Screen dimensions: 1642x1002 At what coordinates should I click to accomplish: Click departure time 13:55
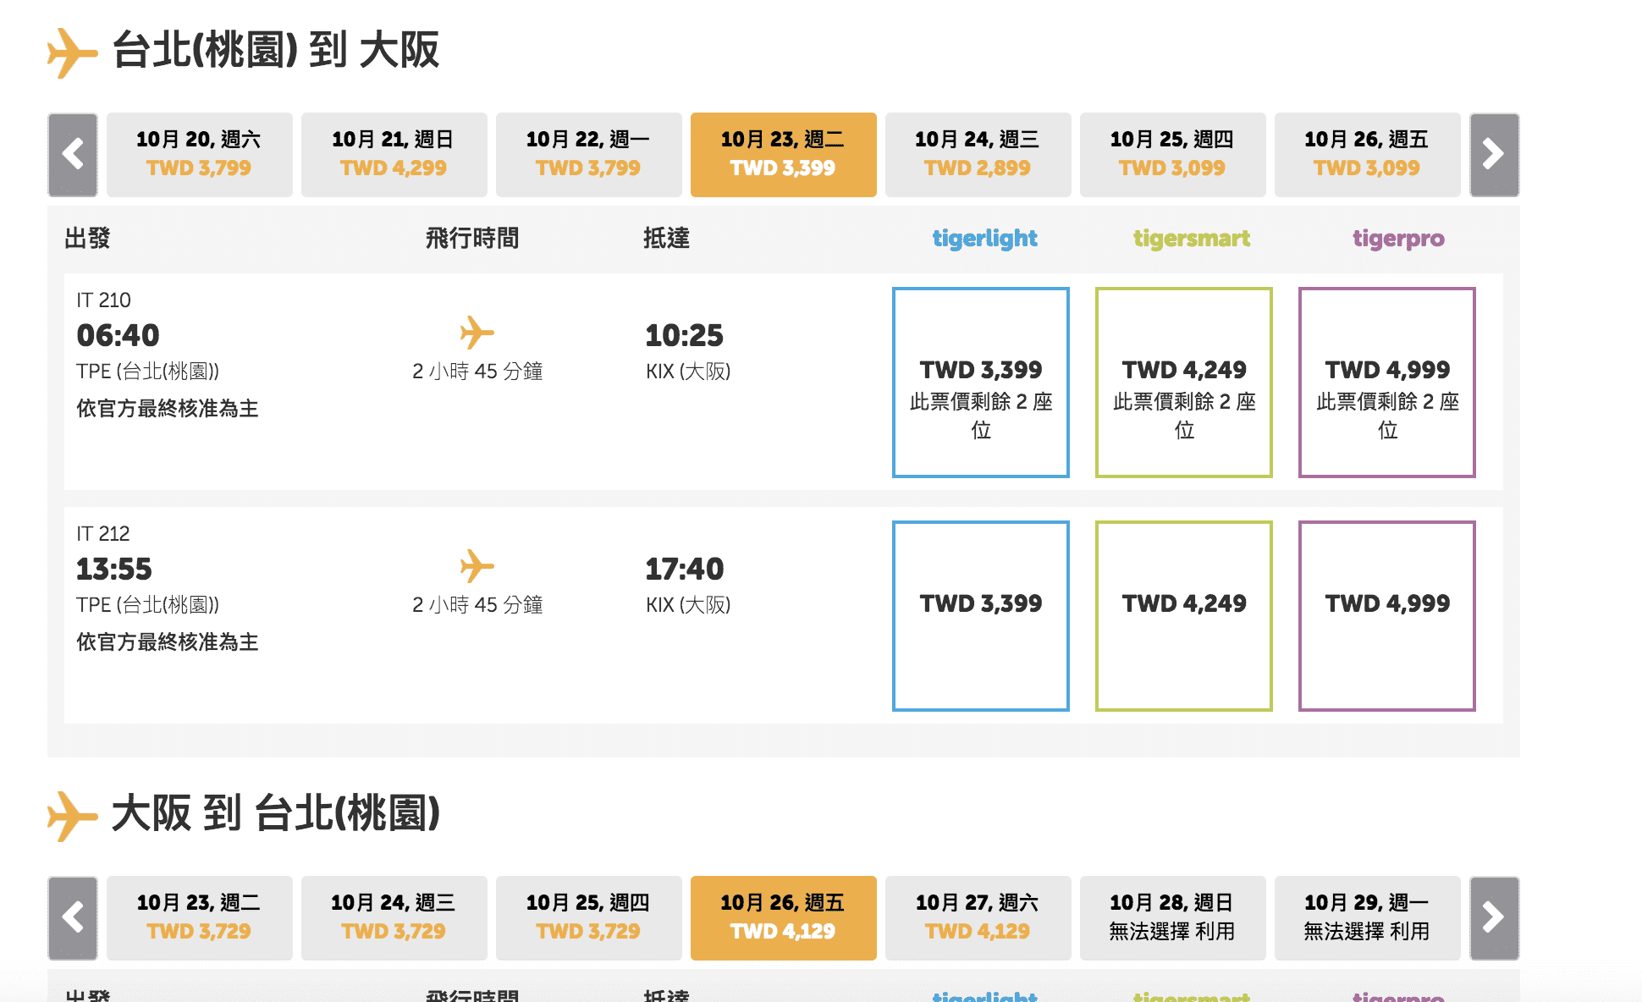(114, 570)
